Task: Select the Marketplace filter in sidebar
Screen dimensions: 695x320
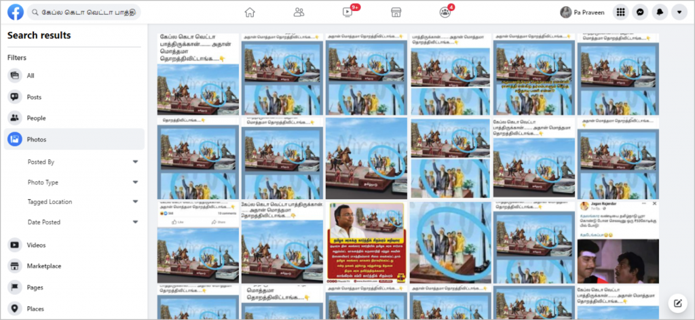Action: pos(74,266)
